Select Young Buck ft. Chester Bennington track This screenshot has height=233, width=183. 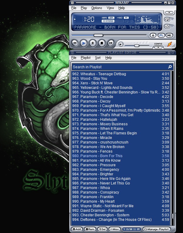coord(120,92)
